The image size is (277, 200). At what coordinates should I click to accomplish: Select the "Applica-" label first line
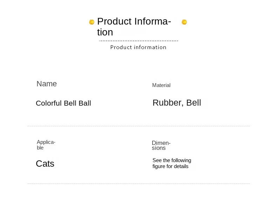pos(46,142)
